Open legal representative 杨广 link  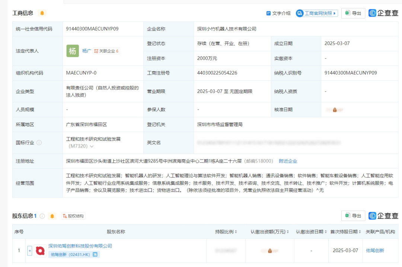click(x=87, y=51)
